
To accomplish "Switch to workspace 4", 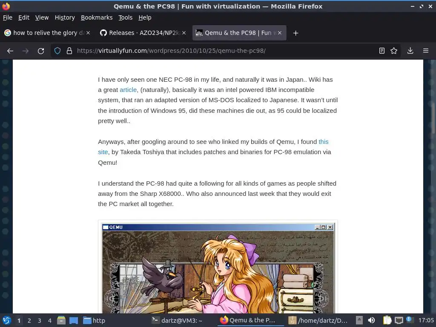I will pyautogui.click(x=49, y=321).
